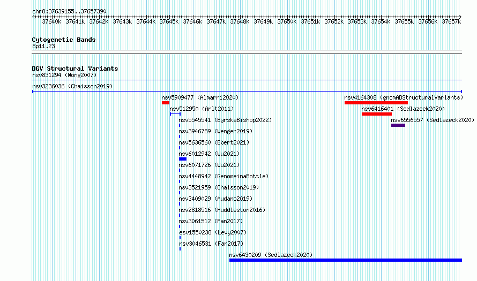Click the 8p11.23 band label

coord(43,46)
